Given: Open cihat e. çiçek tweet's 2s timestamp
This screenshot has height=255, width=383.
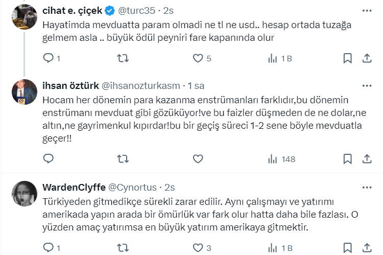Looking at the screenshot, I should [x=169, y=10].
